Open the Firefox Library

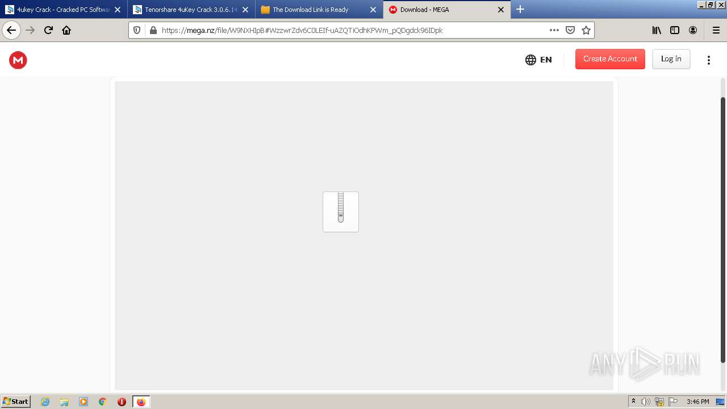click(x=657, y=30)
